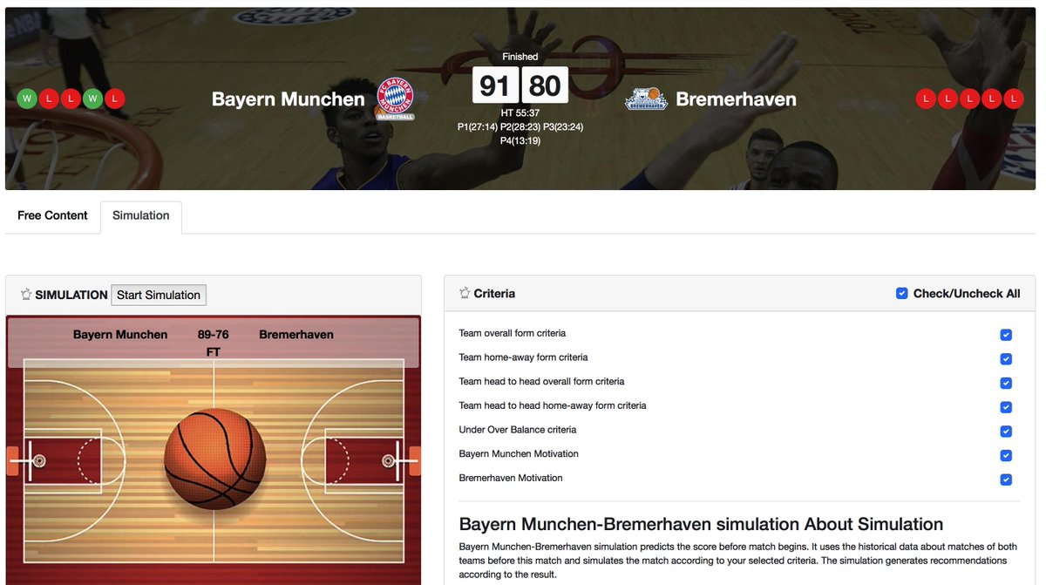1046x585 pixels.
Task: Click the Team overall form criteria label
Action: click(x=513, y=333)
